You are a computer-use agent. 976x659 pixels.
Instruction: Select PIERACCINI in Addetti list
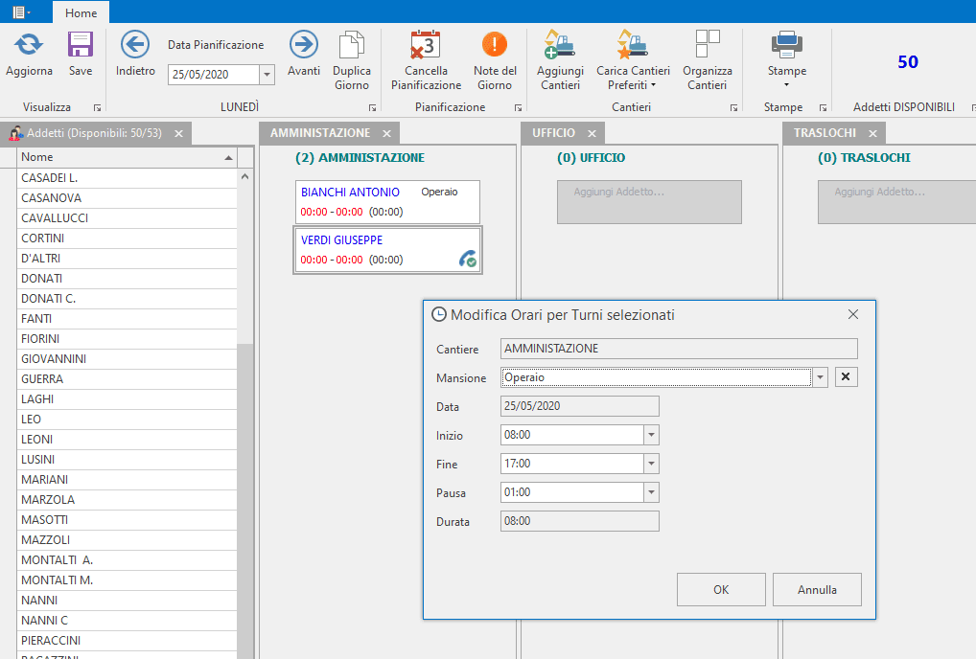(127, 641)
